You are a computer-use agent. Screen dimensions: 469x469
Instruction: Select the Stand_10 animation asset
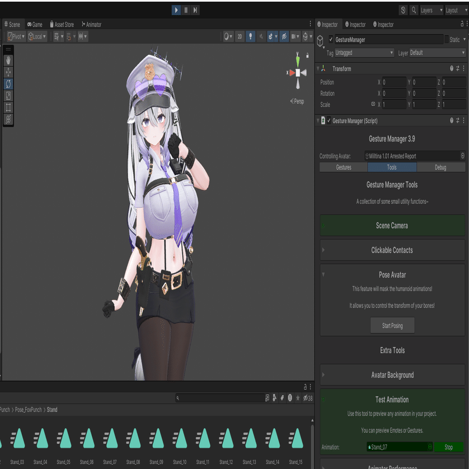180,446
